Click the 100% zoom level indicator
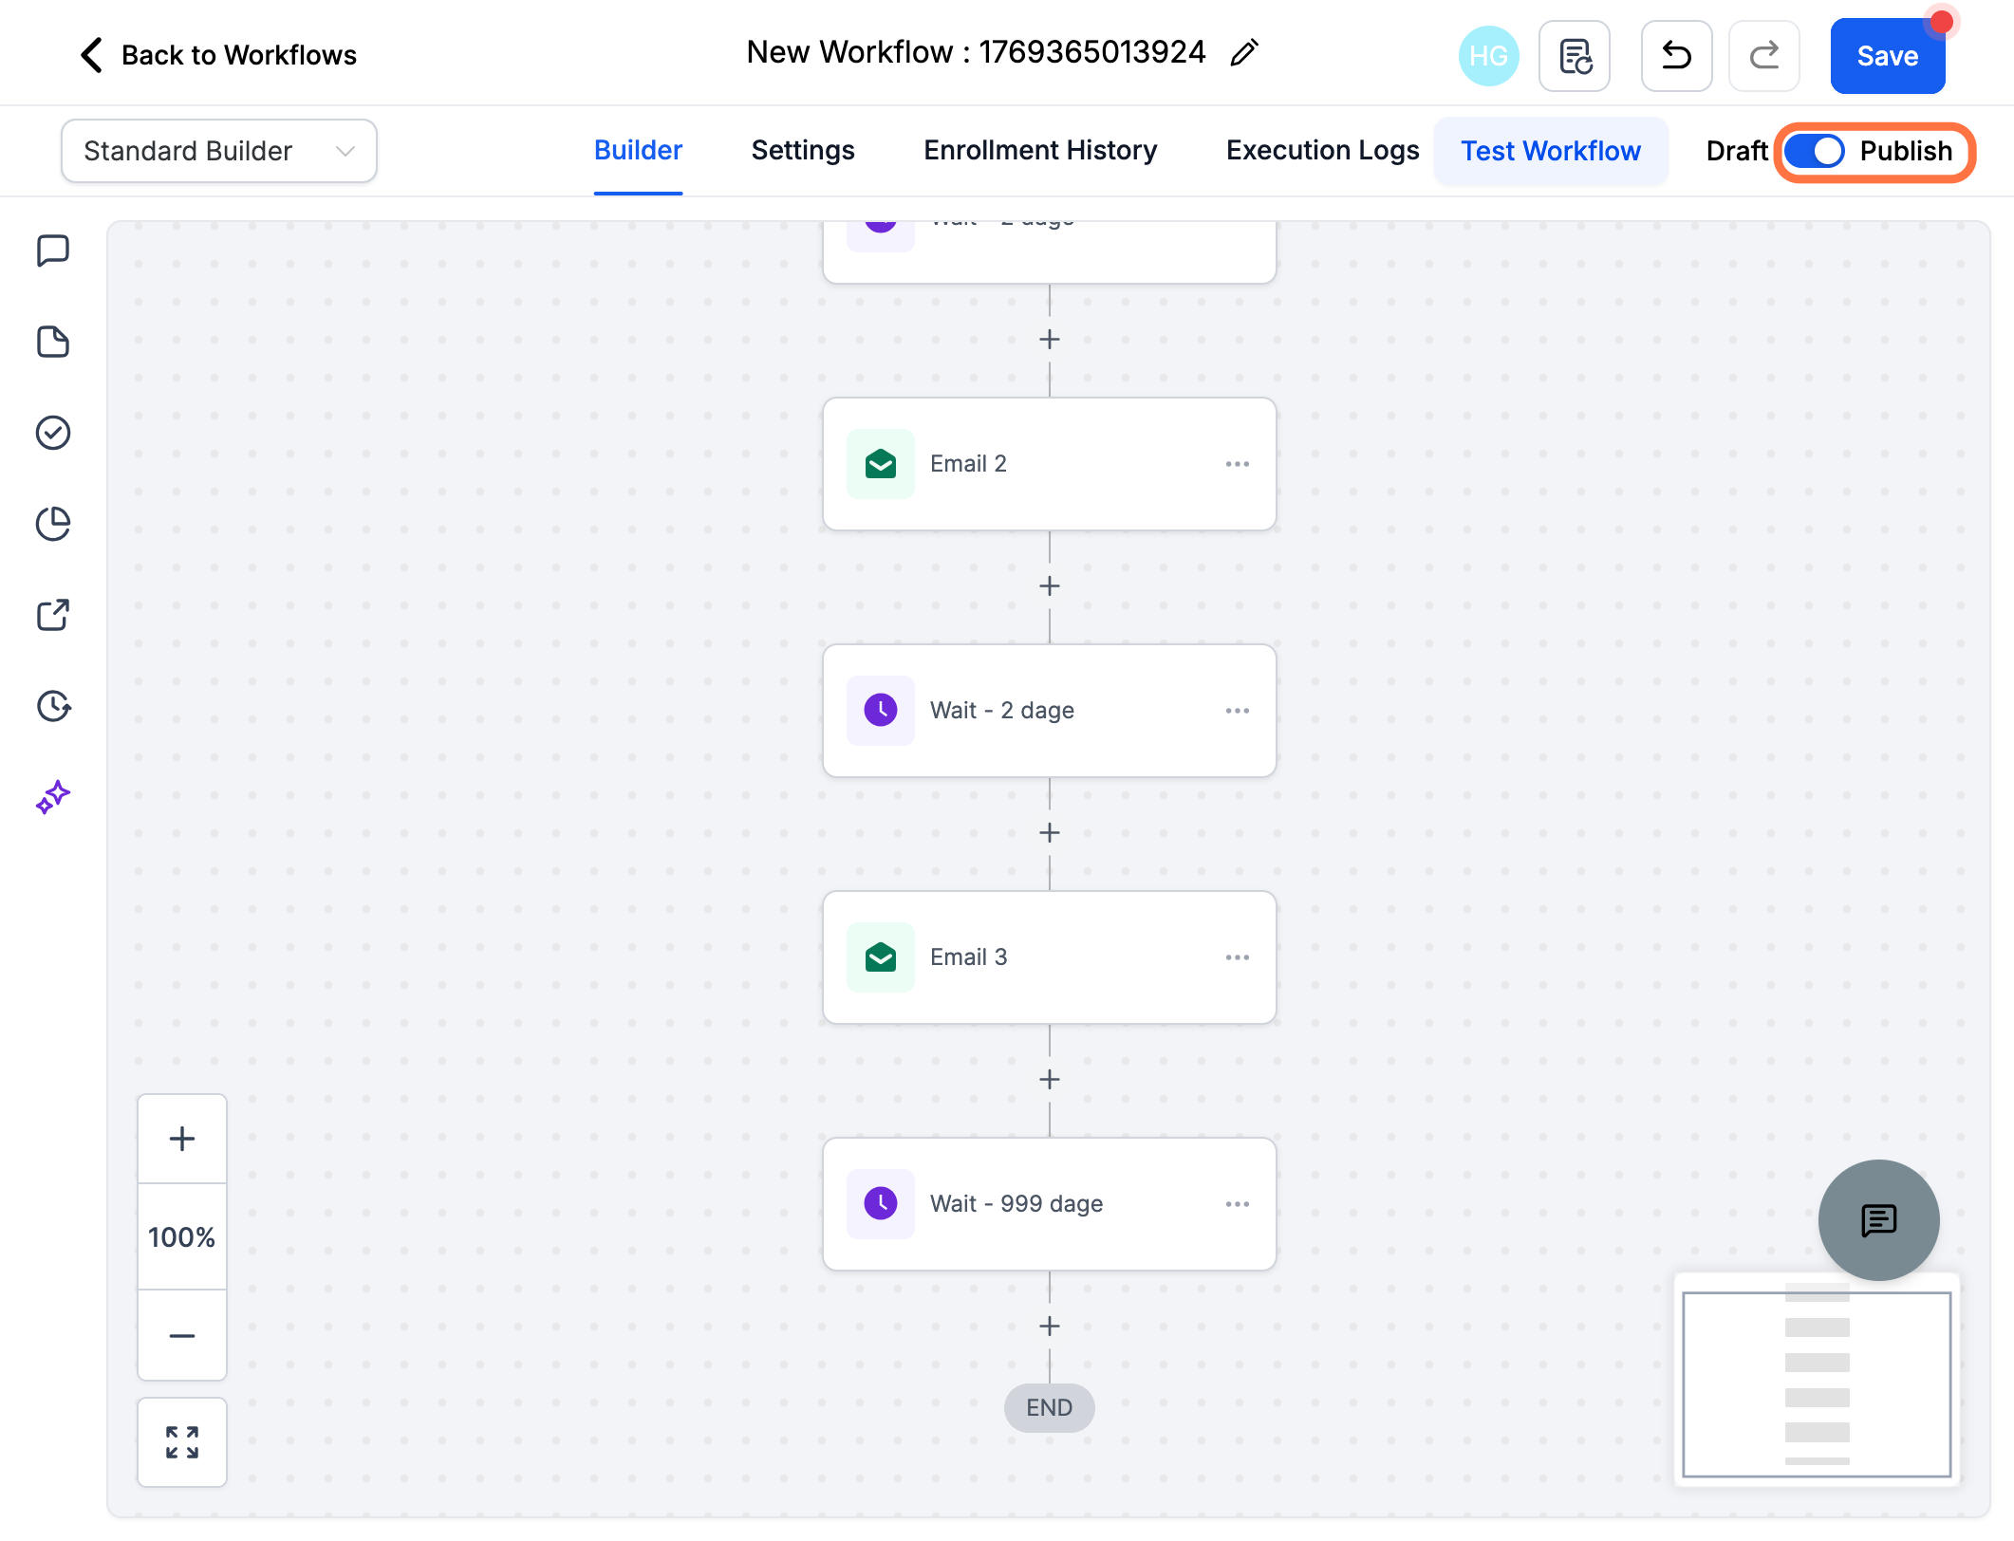Screen dimensions: 2014x1541 [x=182, y=1237]
